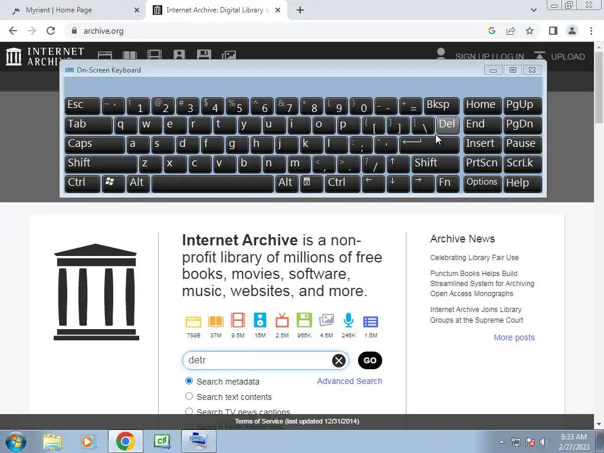Open Windows Start button
The height and width of the screenshot is (453, 604).
15,442
